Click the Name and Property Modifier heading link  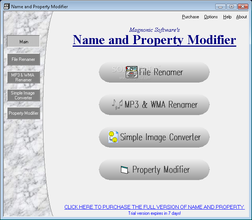(154, 40)
